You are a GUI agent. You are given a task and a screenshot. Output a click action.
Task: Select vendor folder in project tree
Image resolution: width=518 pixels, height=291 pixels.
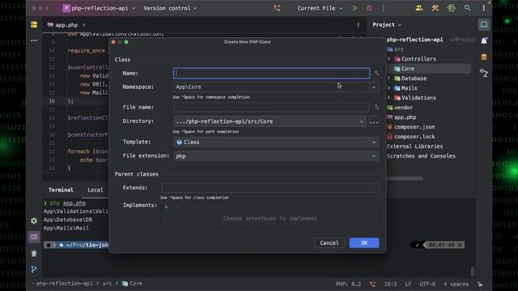tap(403, 108)
